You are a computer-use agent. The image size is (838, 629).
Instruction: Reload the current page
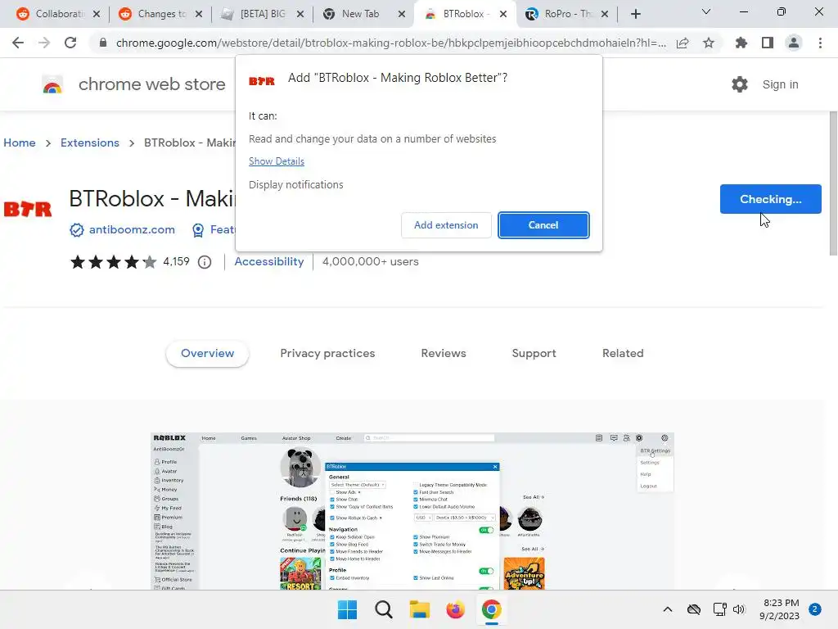click(x=70, y=43)
